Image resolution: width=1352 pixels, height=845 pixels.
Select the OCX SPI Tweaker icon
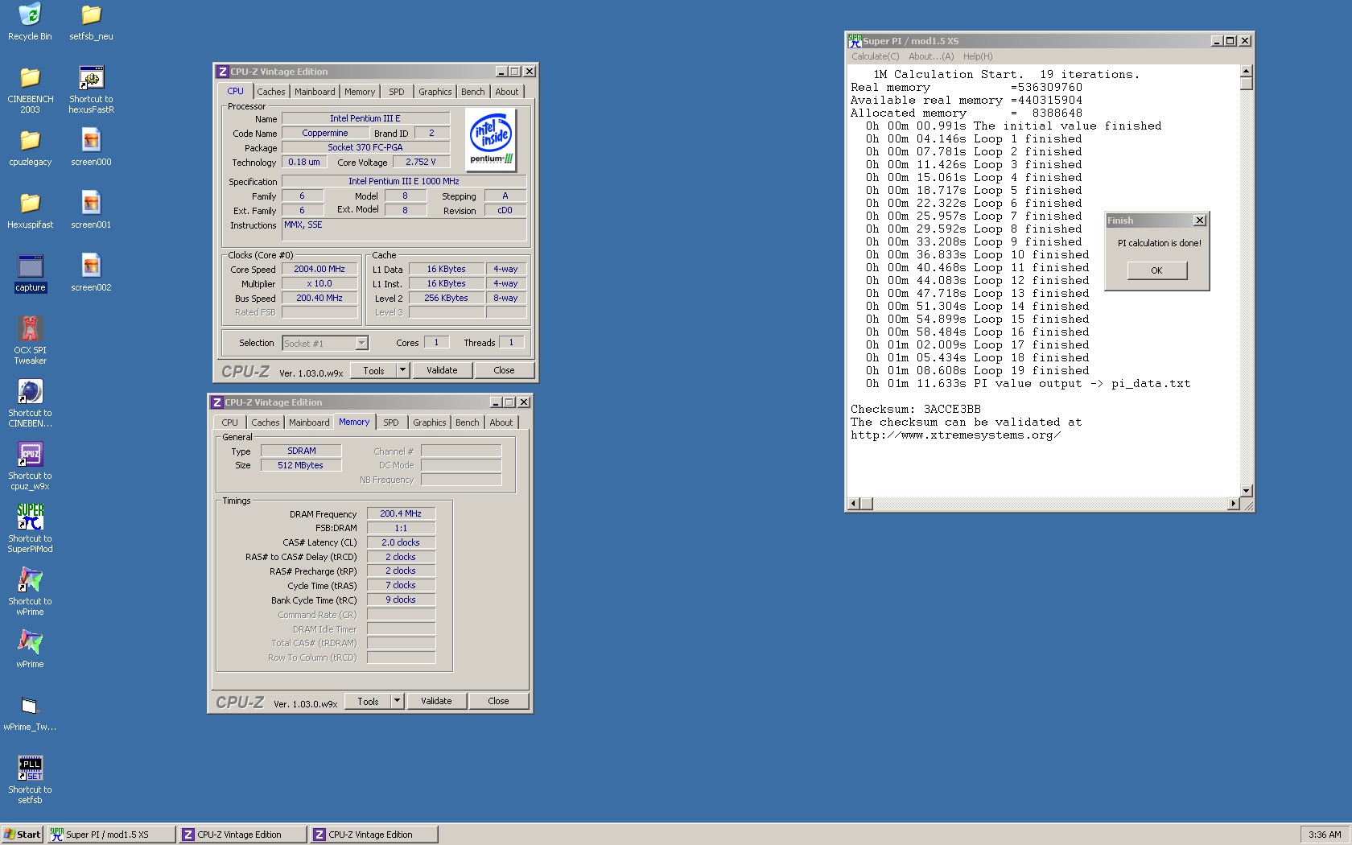(30, 340)
